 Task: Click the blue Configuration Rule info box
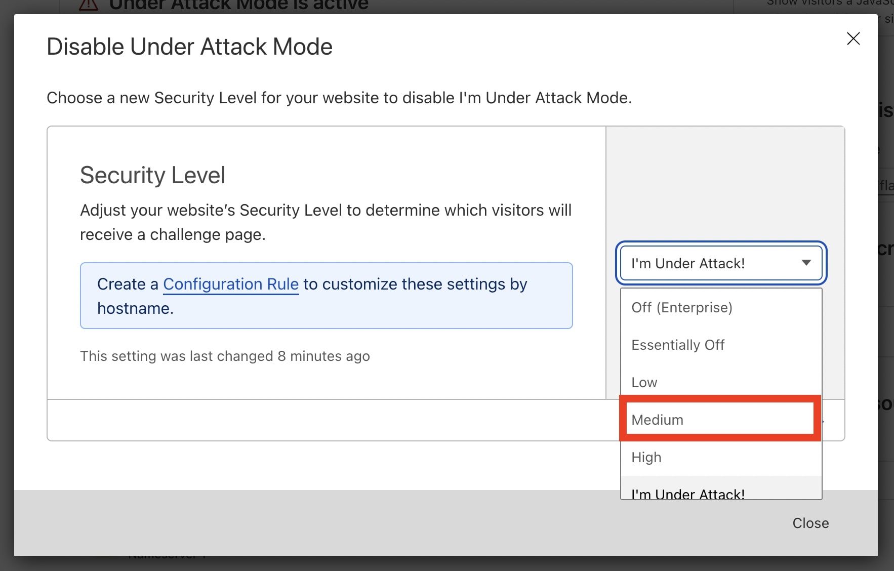click(326, 296)
